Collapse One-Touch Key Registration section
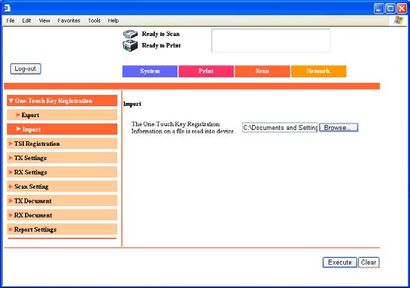 (x=62, y=101)
